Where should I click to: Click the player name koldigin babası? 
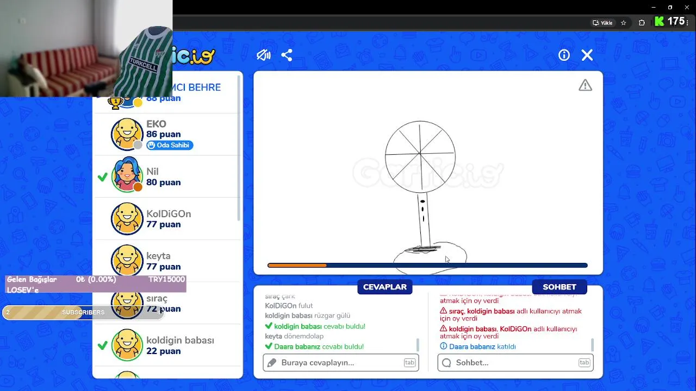180,340
